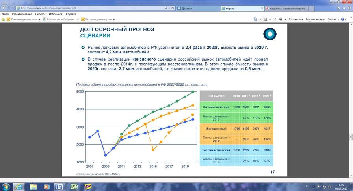Open Favorites star icon at top right
Image resolution: width=353 pixels, height=191 pixels.
pos(344,8)
